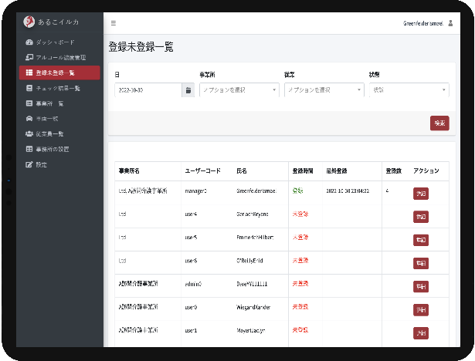The height and width of the screenshot is (361, 475).
Task: Click the あるこイルカ logo icon
Action: click(29, 22)
